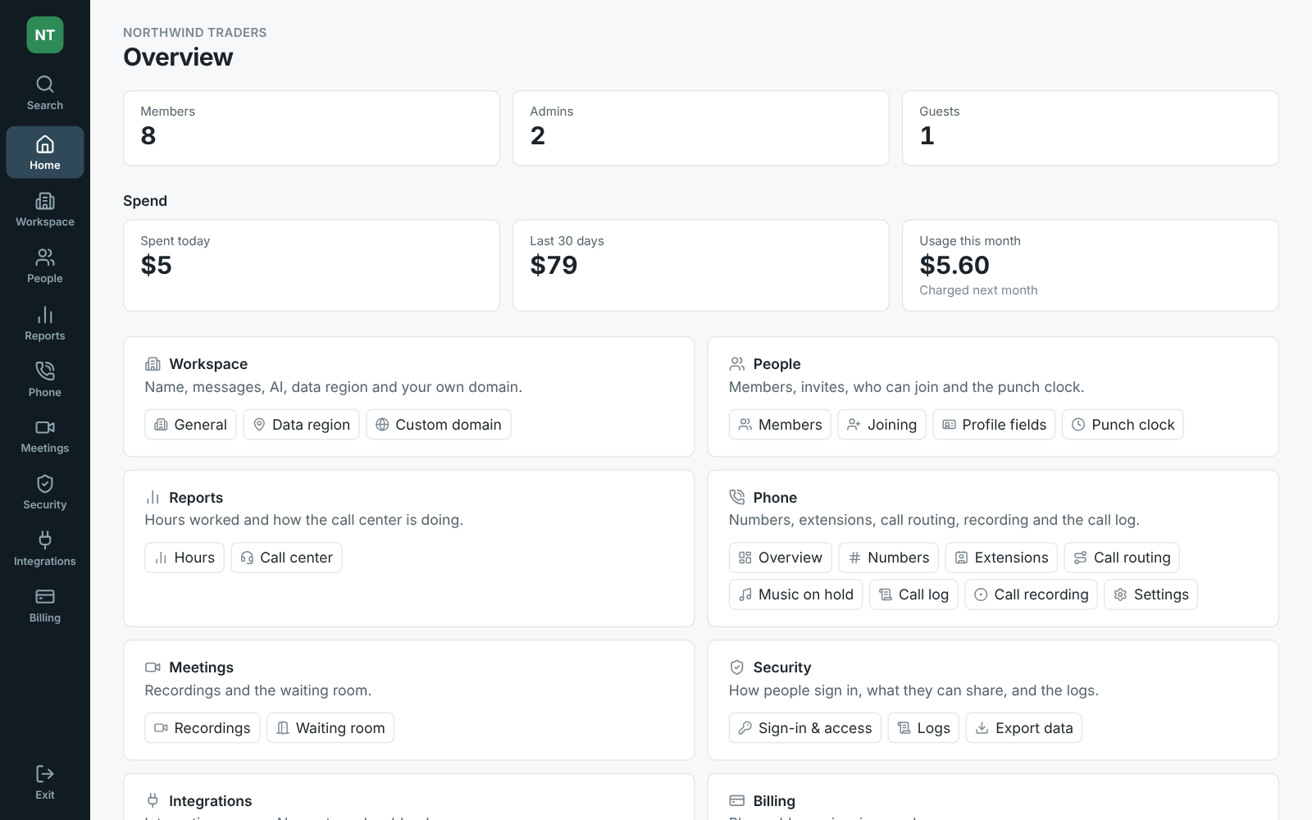Open People in the sidebar

(x=45, y=266)
